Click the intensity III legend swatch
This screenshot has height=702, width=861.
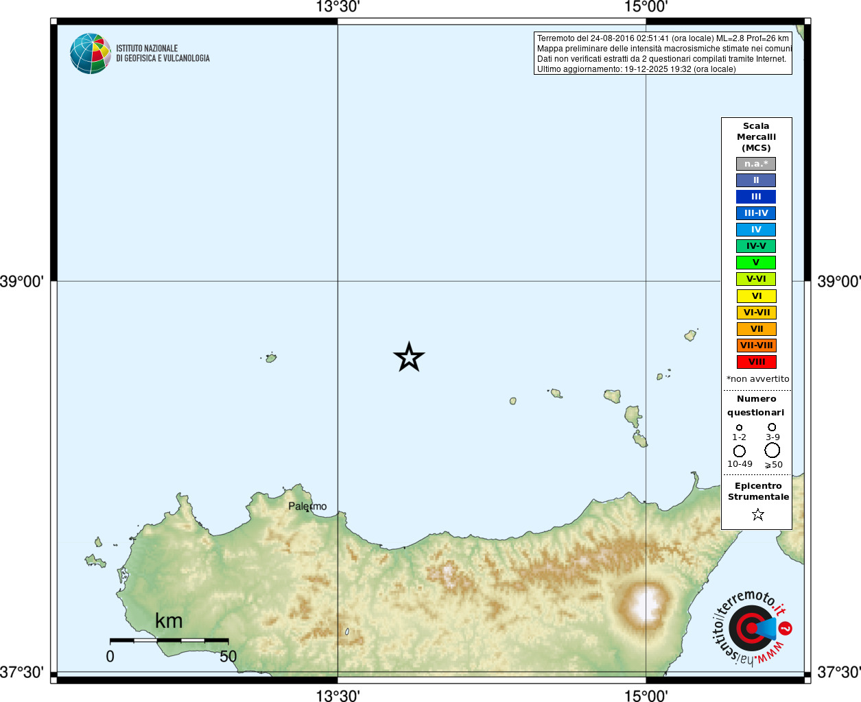[x=756, y=197]
